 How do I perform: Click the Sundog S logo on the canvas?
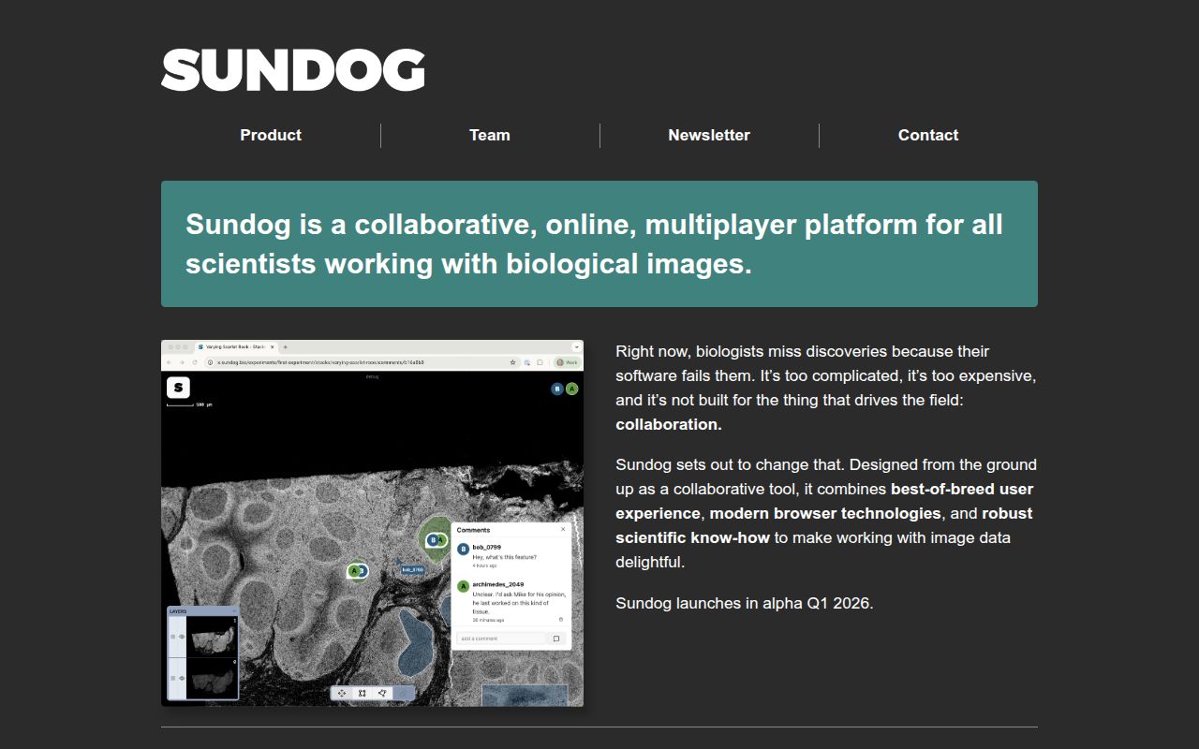pyautogui.click(x=177, y=386)
